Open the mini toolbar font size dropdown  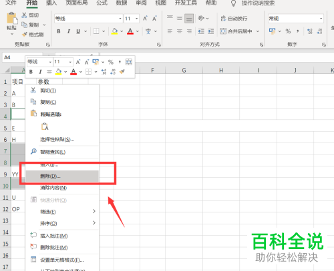[x=70, y=62]
